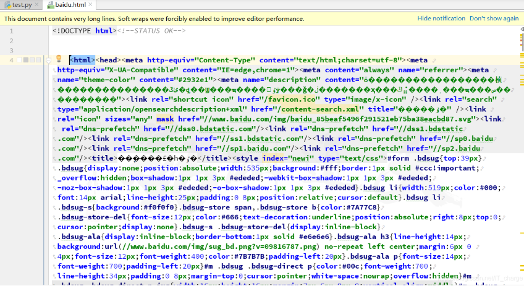The width and height of the screenshot is (524, 286).
Task: Click the #e6e6e6 border color value
Action: click(314, 237)
